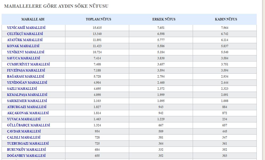Screen dimensions: 265x160
Task: Open the DOĞANBEY MAHALLESİ link
Action: point(26,155)
